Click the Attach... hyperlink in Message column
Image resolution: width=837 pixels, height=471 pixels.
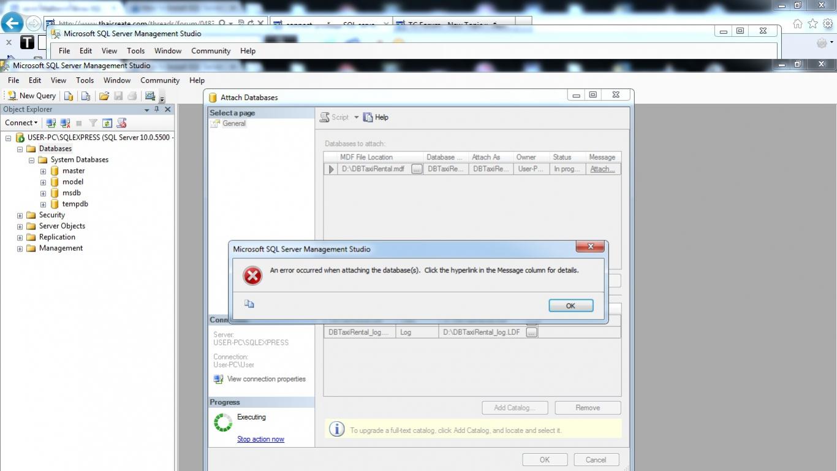click(602, 169)
